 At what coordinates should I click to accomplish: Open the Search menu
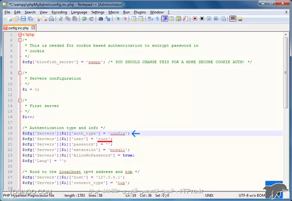click(x=30, y=12)
